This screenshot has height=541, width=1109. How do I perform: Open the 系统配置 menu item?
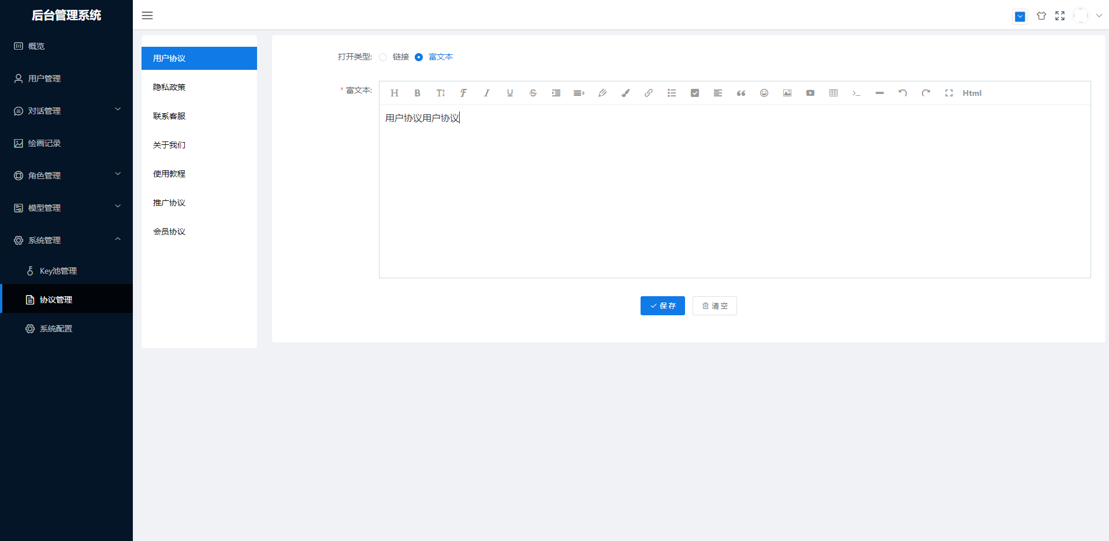[56, 329]
